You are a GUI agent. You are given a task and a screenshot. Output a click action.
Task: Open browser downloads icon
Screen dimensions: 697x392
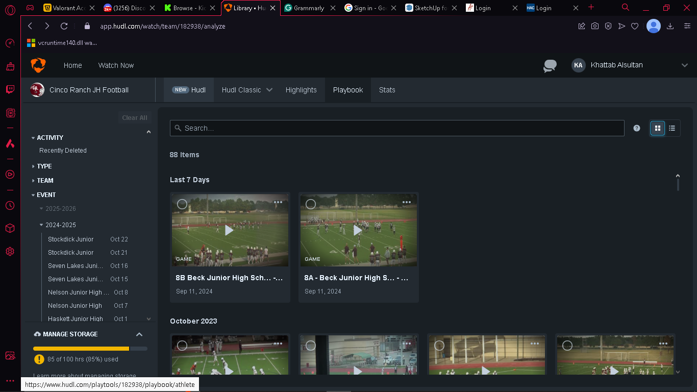point(670,26)
